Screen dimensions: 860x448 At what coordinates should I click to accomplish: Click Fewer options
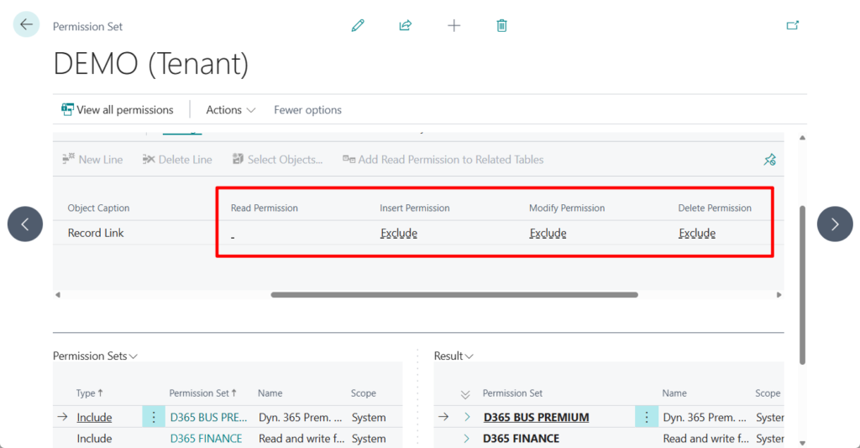pos(307,110)
